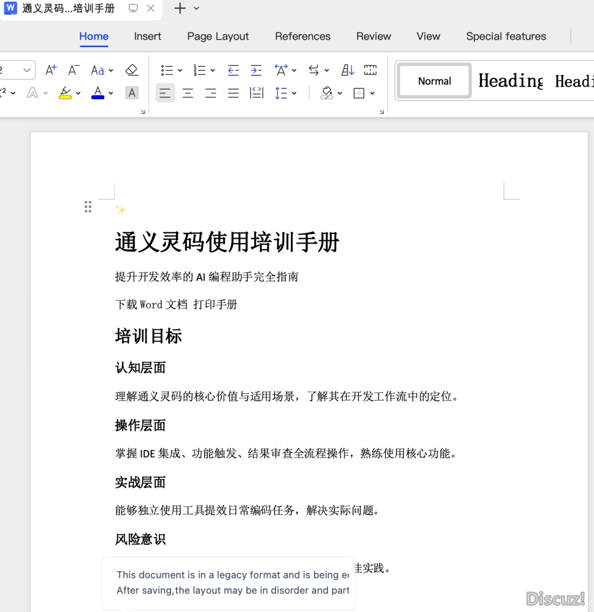Image resolution: width=594 pixels, height=612 pixels.
Task: Expand the bullets style dropdown arrow
Action: [x=180, y=71]
